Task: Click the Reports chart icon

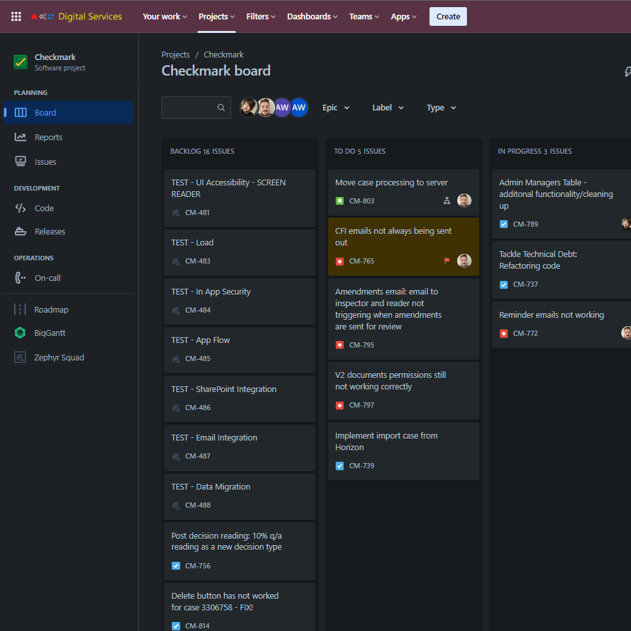Action: click(21, 137)
